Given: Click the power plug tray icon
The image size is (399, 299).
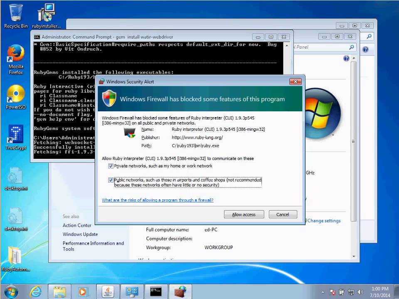Looking at the screenshot, I should 342,292.
